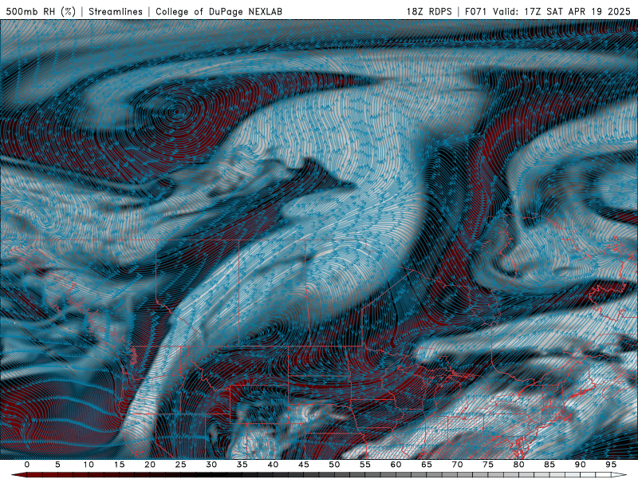Click the '40' value on the colorbar scale

point(273,465)
